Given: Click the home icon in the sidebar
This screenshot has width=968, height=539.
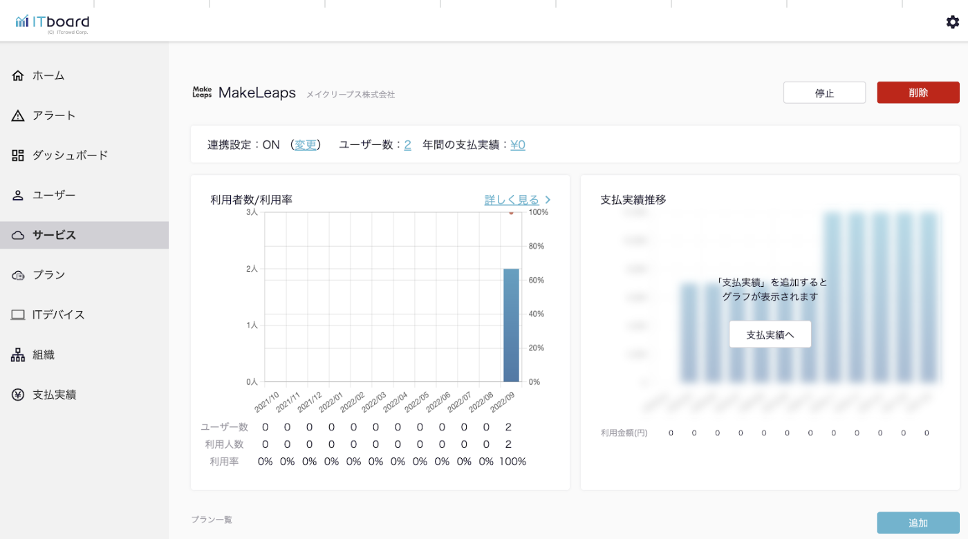Looking at the screenshot, I should point(18,75).
